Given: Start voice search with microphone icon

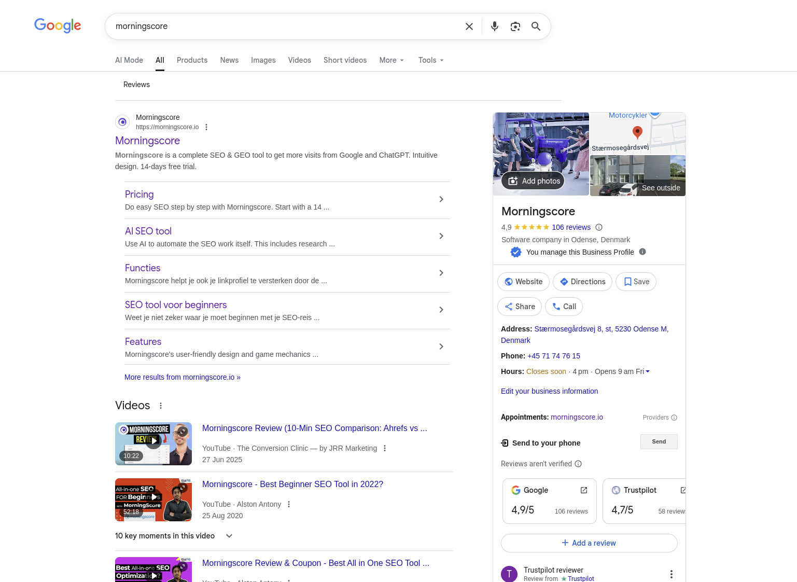Looking at the screenshot, I should click(x=495, y=26).
